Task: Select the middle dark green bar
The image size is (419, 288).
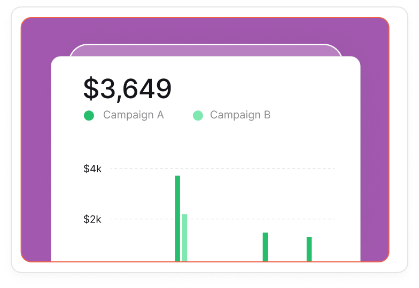Action: (x=265, y=246)
